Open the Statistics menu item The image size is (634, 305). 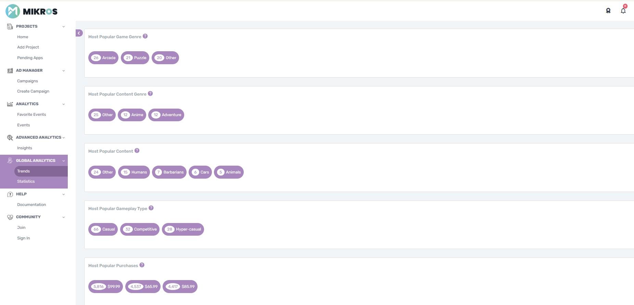pyautogui.click(x=26, y=181)
